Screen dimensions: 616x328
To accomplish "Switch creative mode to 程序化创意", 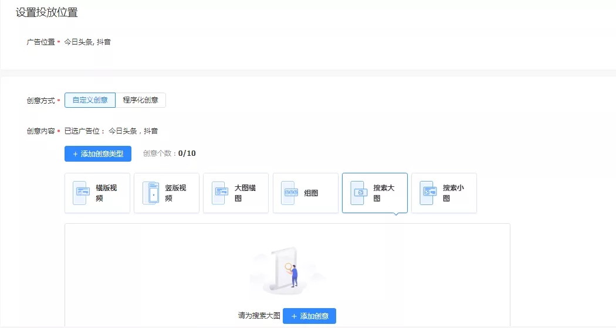I will pos(141,100).
